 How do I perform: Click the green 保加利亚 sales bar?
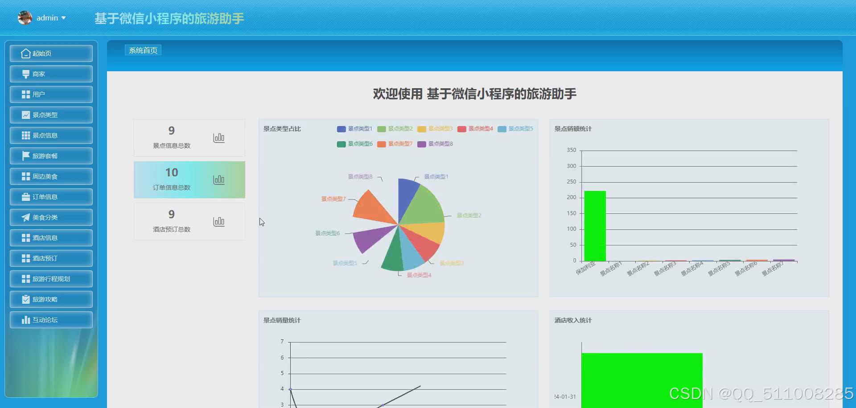595,226
